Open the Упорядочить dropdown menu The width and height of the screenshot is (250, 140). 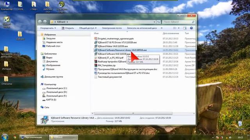coord(48,28)
